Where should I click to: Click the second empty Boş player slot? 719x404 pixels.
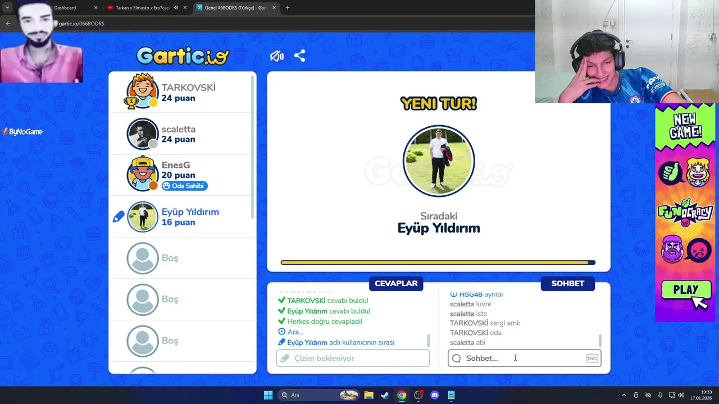coord(183,300)
